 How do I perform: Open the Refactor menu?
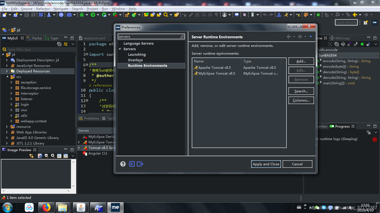click(43, 9)
